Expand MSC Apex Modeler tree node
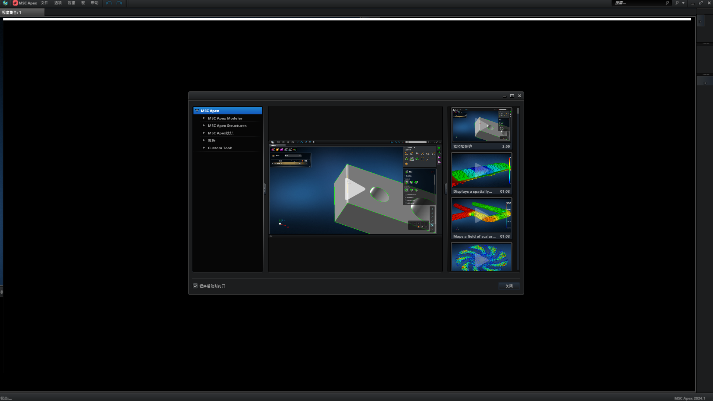This screenshot has height=401, width=713. [x=204, y=118]
